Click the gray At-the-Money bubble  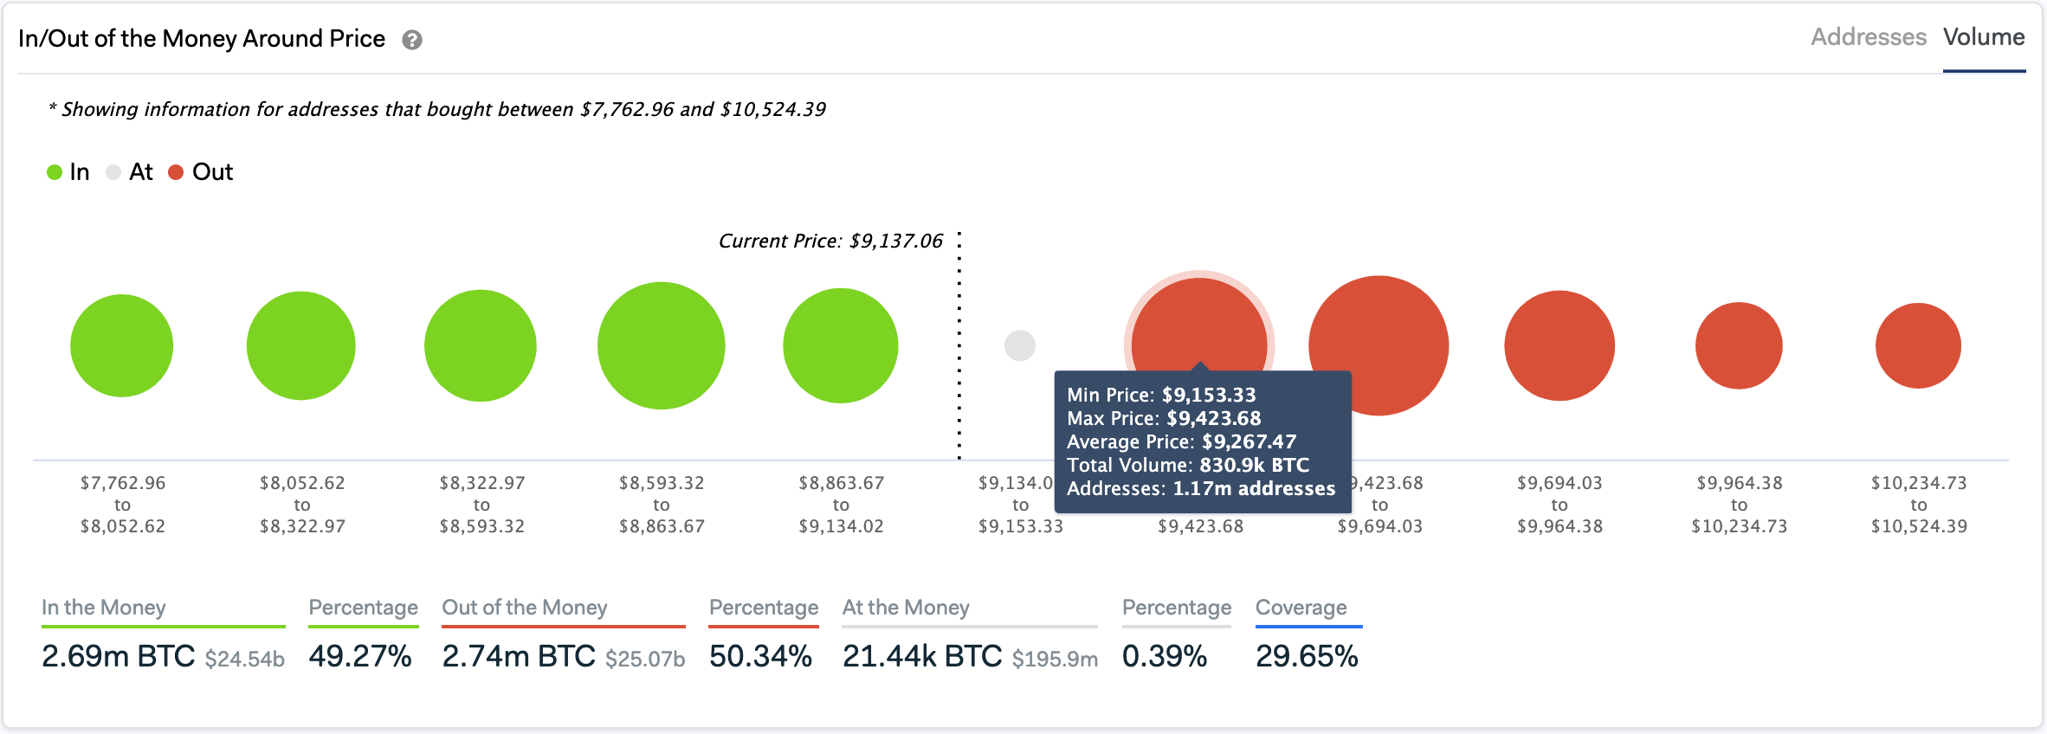coord(1020,344)
